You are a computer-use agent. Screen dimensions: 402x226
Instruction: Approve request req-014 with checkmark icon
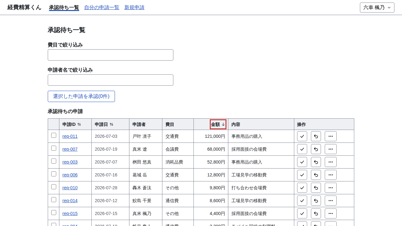(x=302, y=201)
